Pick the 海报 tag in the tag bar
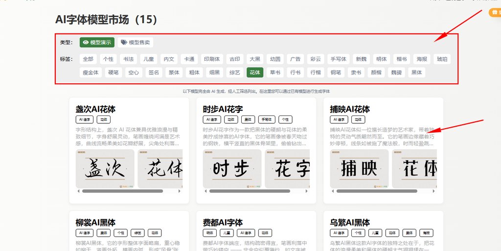 (422, 59)
